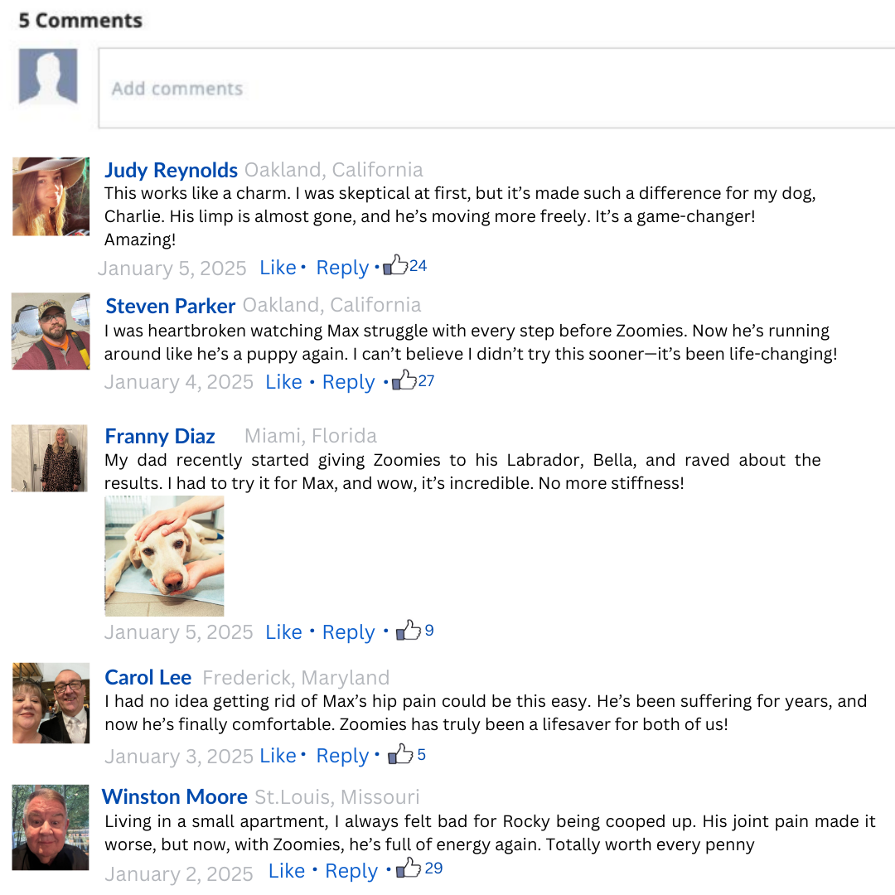Screen dimensions: 895x895
Task: Click thumbs-up icon on Franny Diaz's comment
Action: 409,631
